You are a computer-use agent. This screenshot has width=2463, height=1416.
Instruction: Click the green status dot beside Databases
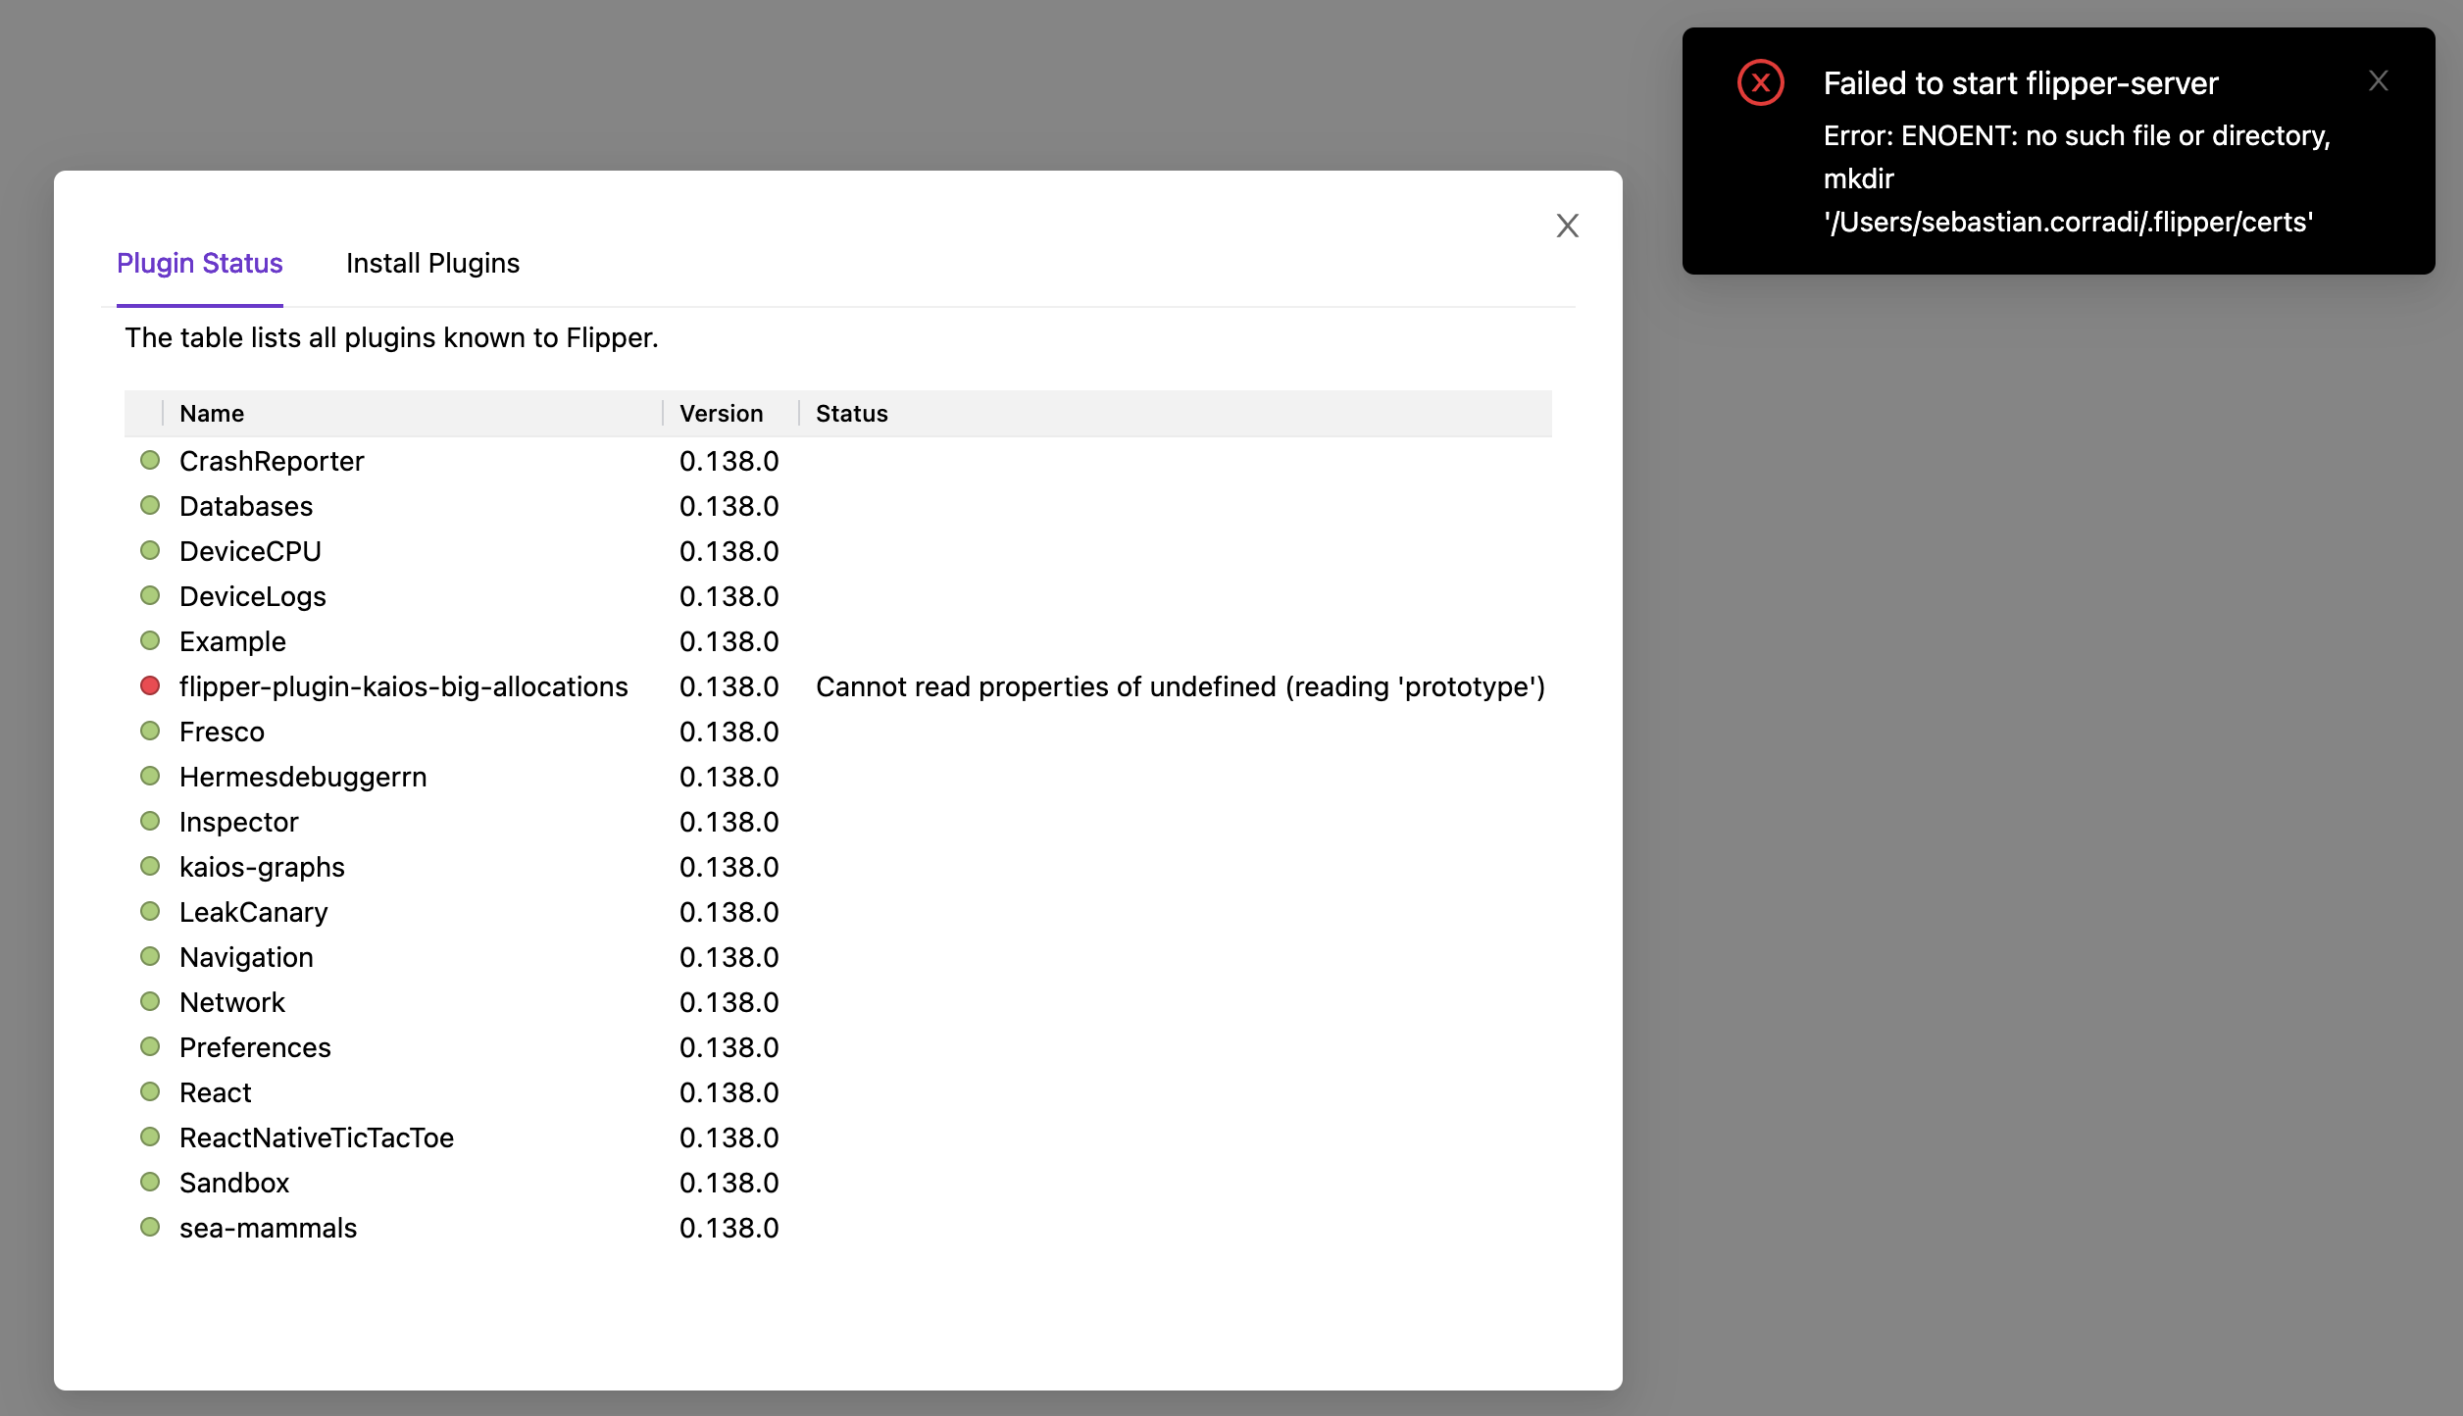click(150, 505)
